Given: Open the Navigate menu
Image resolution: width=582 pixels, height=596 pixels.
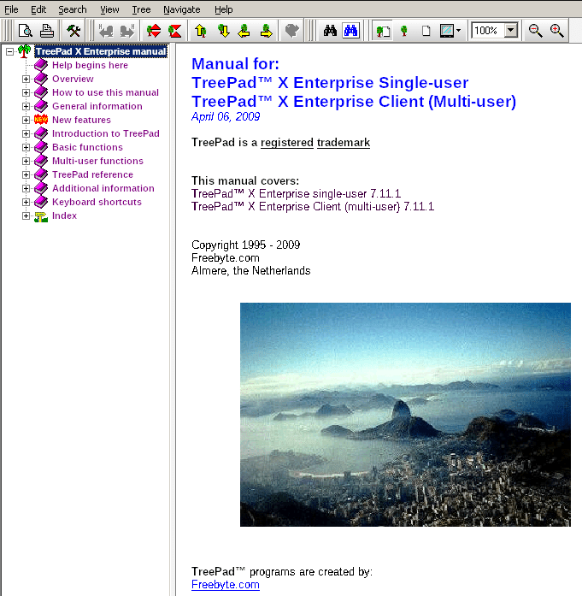Looking at the screenshot, I should [181, 9].
